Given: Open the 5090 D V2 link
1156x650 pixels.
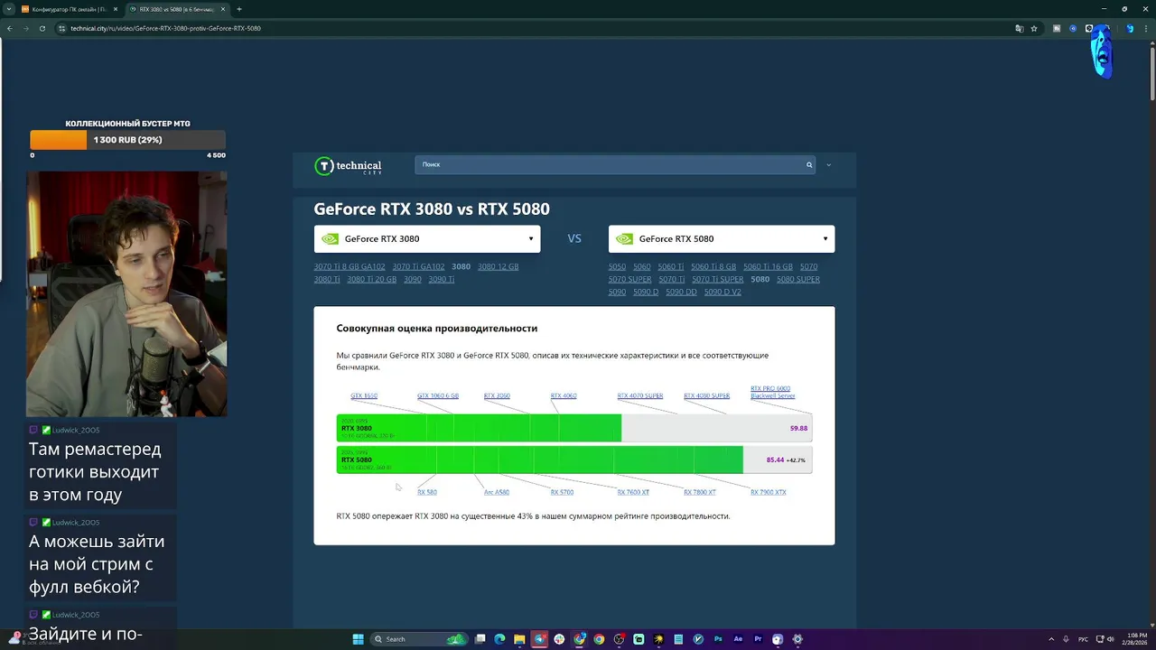Looking at the screenshot, I should (x=722, y=292).
